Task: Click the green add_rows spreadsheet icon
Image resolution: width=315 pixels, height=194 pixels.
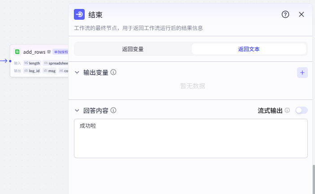Action: 17,52
